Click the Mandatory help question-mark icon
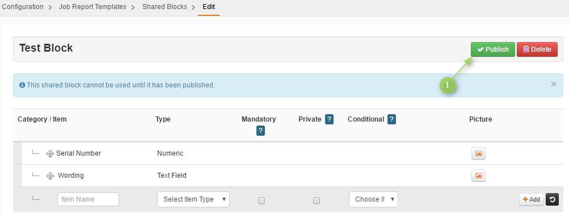Viewport: 569px width, 217px height. [x=260, y=131]
